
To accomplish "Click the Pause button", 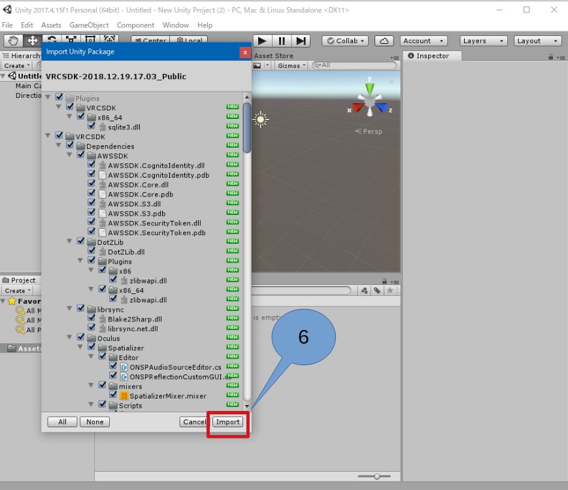I will (281, 41).
